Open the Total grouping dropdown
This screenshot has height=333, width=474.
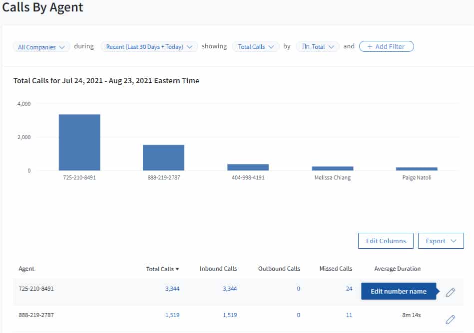pyautogui.click(x=317, y=47)
